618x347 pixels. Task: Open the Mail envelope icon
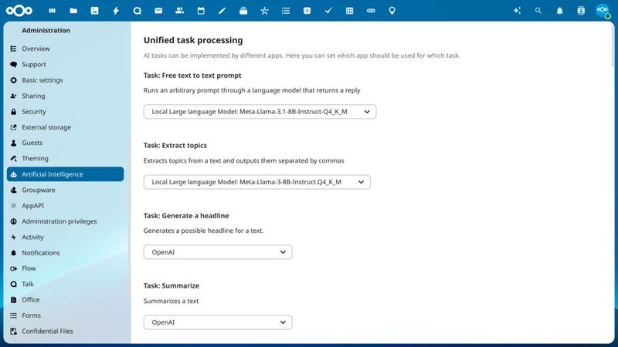tap(158, 11)
